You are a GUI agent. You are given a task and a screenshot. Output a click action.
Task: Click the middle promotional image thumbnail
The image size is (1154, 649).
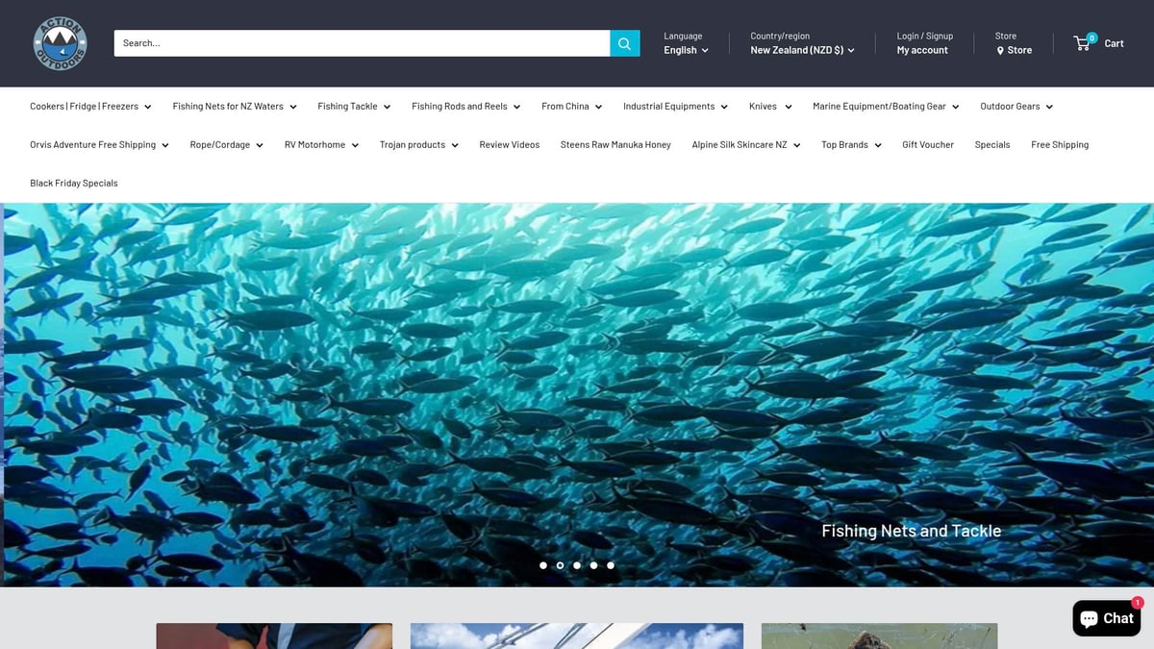click(576, 636)
